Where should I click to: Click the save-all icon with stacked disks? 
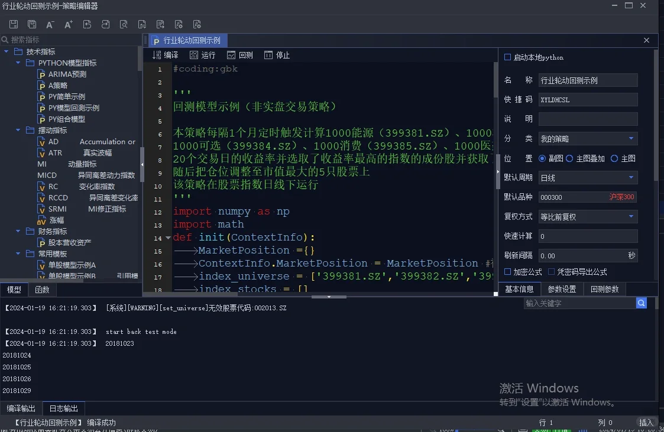[x=32, y=24]
